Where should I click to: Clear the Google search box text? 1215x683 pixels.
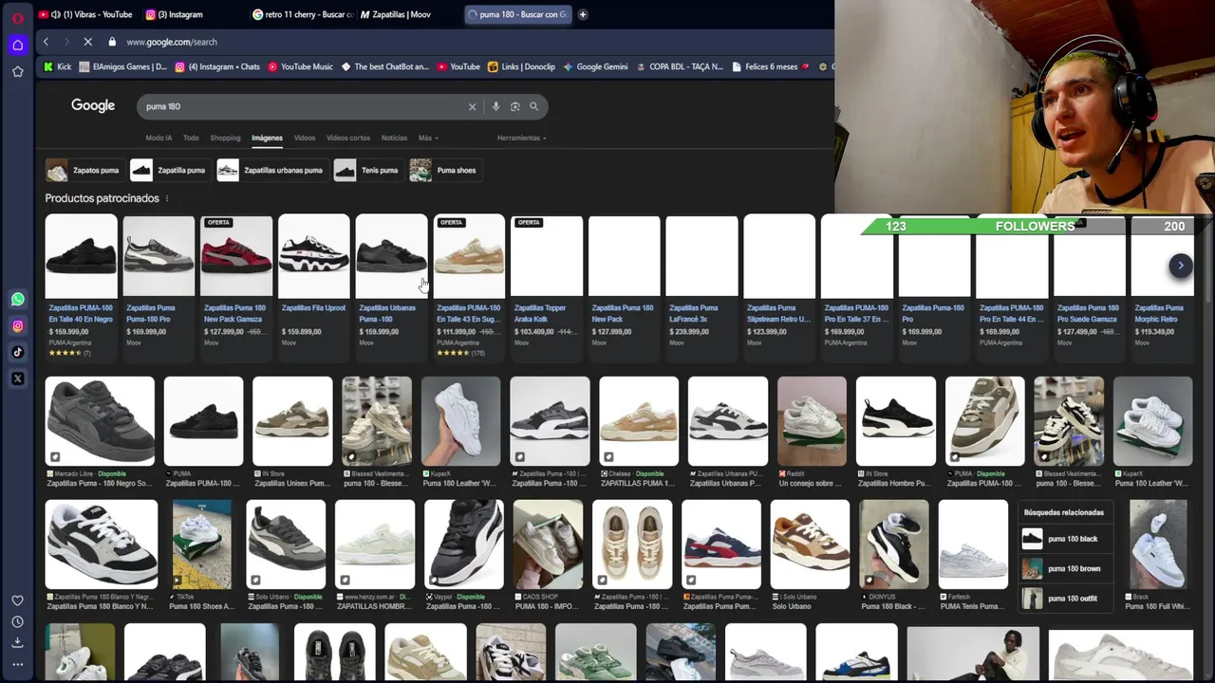tap(472, 106)
